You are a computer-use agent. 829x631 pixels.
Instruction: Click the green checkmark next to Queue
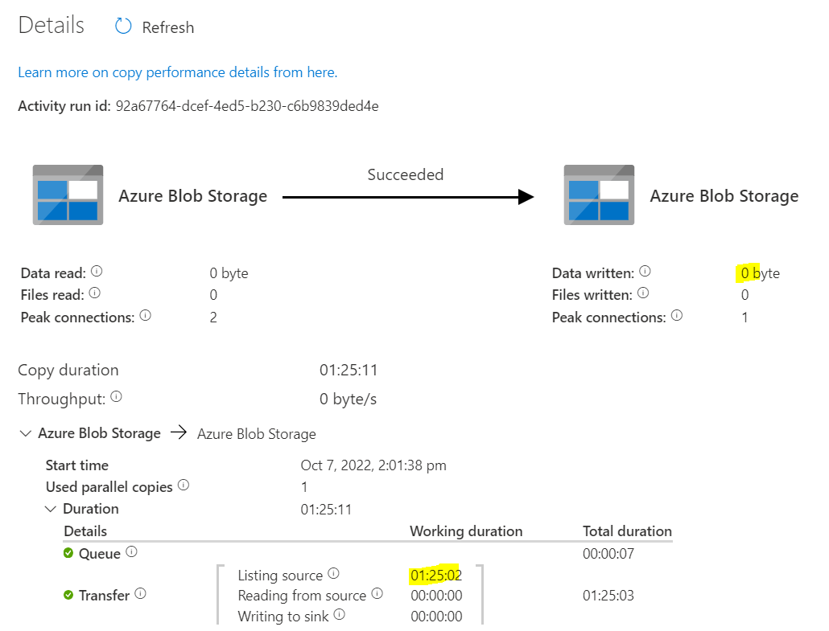point(70,552)
